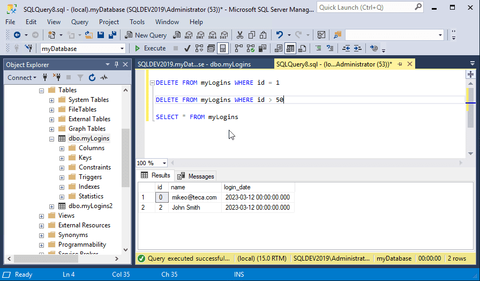Open Database Engine Query icon
This screenshot has width=480, height=281.
point(177,35)
